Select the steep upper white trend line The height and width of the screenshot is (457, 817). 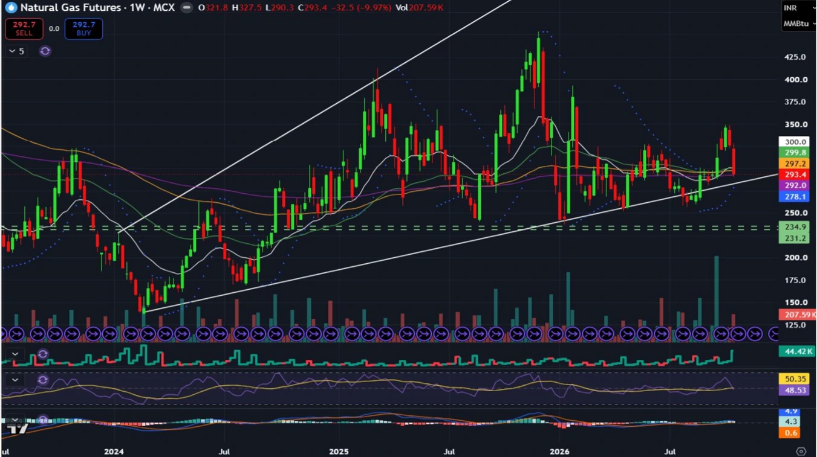(x=314, y=117)
